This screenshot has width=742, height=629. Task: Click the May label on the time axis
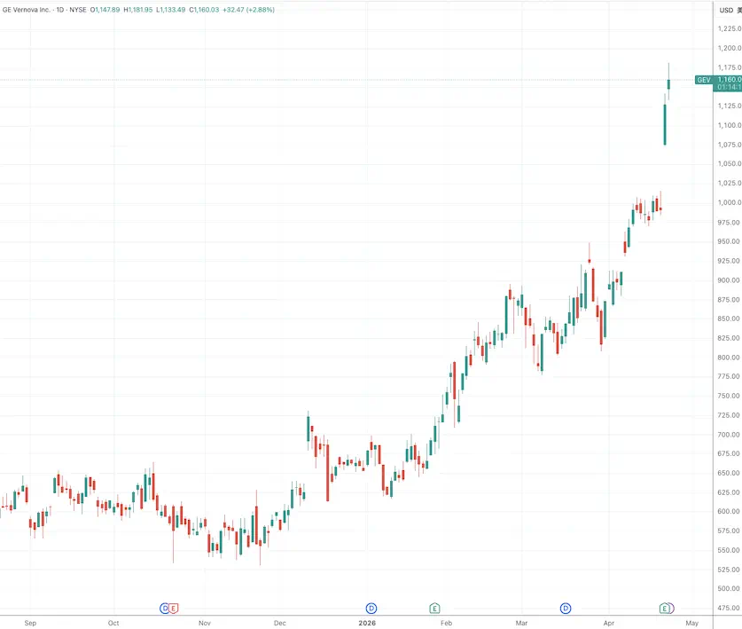pos(692,623)
